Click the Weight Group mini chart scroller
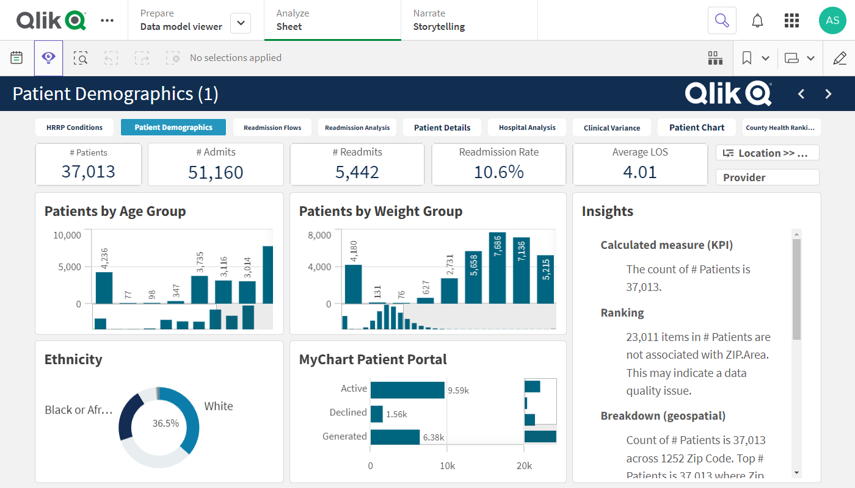This screenshot has height=488, width=855. 449,317
